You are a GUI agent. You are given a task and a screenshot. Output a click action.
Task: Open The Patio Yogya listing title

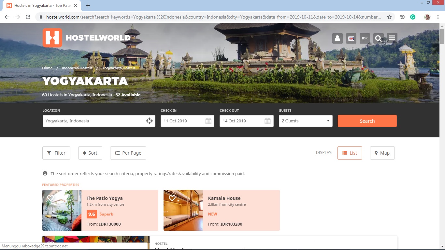tap(105, 198)
